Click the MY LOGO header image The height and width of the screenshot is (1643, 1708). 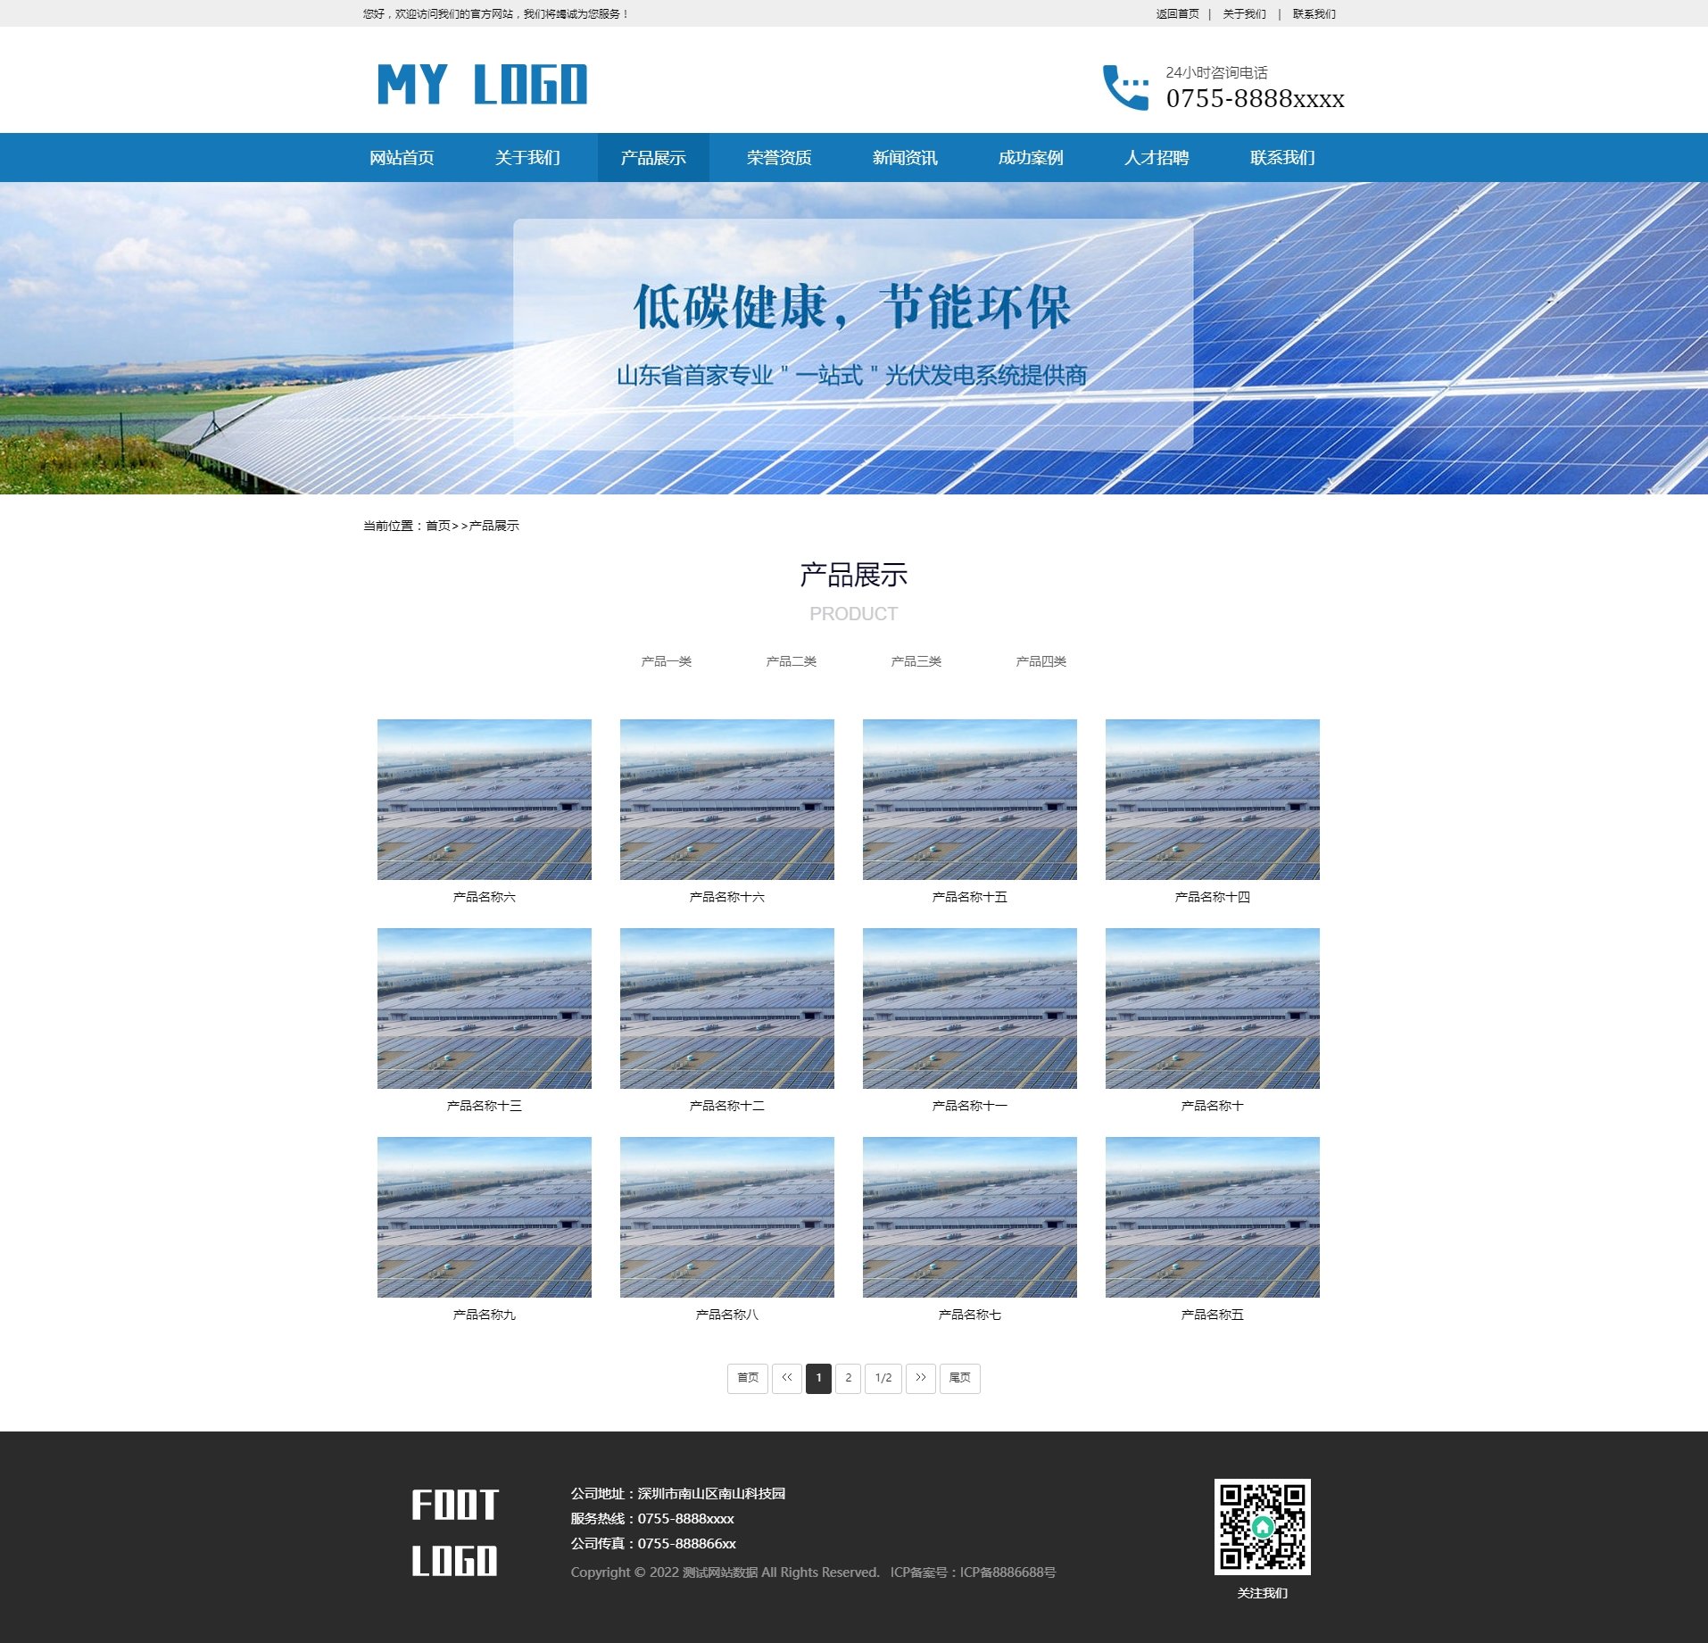[x=482, y=85]
